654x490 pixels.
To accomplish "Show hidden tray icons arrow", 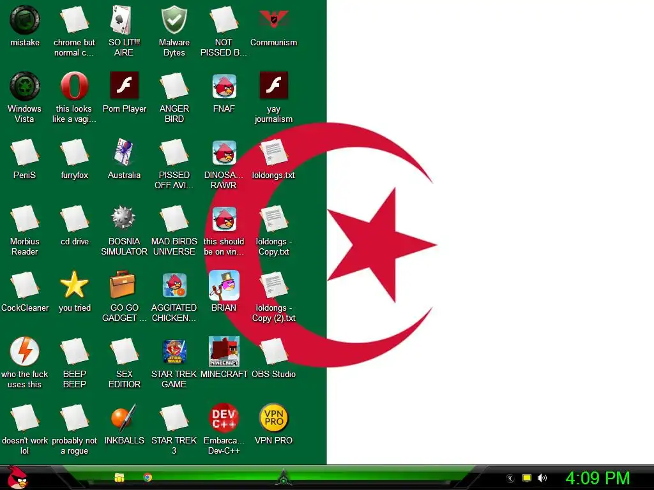I will tap(510, 479).
